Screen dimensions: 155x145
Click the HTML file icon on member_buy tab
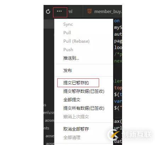click(90, 11)
